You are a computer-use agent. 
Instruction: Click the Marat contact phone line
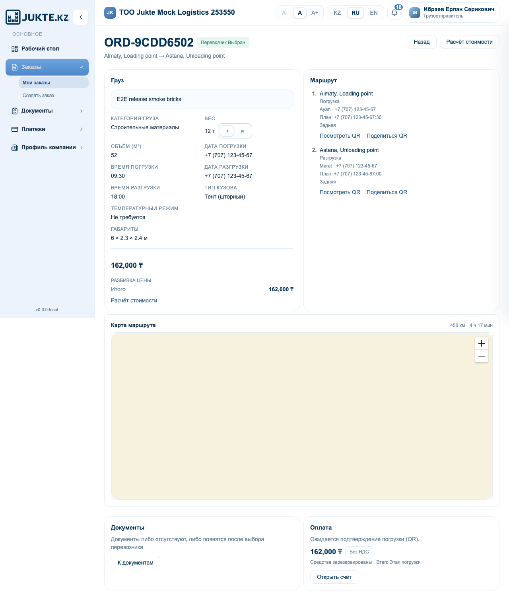click(x=348, y=166)
